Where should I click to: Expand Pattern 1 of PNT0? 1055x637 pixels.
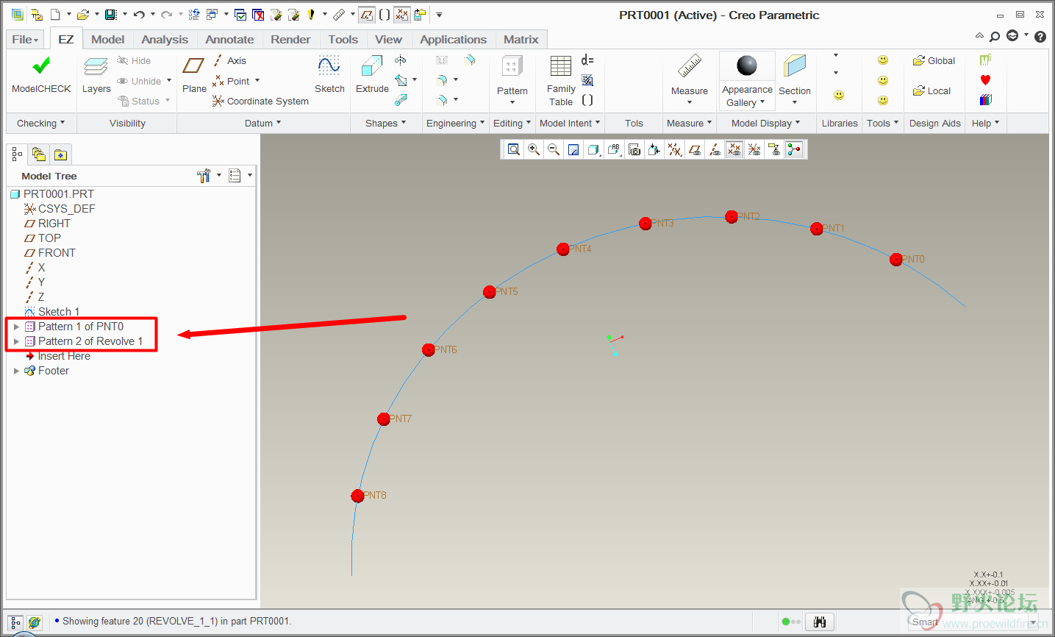(x=16, y=327)
